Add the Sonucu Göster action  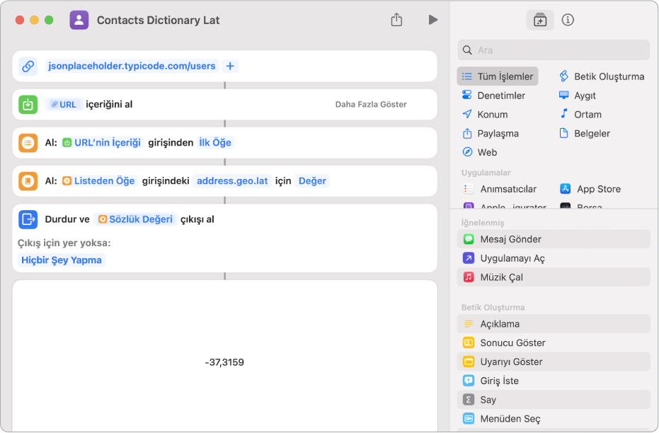pyautogui.click(x=554, y=342)
